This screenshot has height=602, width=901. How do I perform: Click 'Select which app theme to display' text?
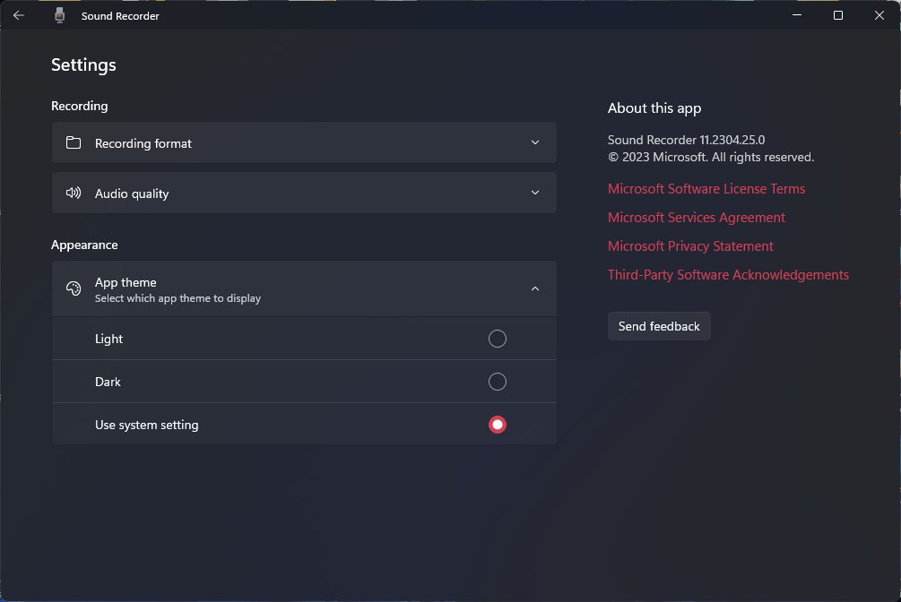pyautogui.click(x=178, y=298)
